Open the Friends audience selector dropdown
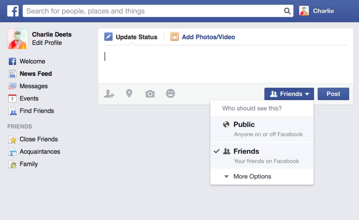359x220 pixels. pos(289,94)
